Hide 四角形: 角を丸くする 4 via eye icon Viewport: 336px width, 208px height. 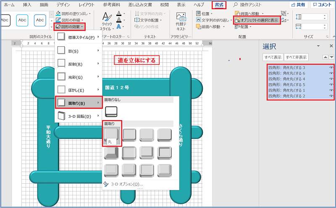tap(331, 79)
